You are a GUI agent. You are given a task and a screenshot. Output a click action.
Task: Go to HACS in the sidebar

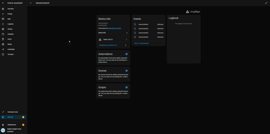point(9,39)
